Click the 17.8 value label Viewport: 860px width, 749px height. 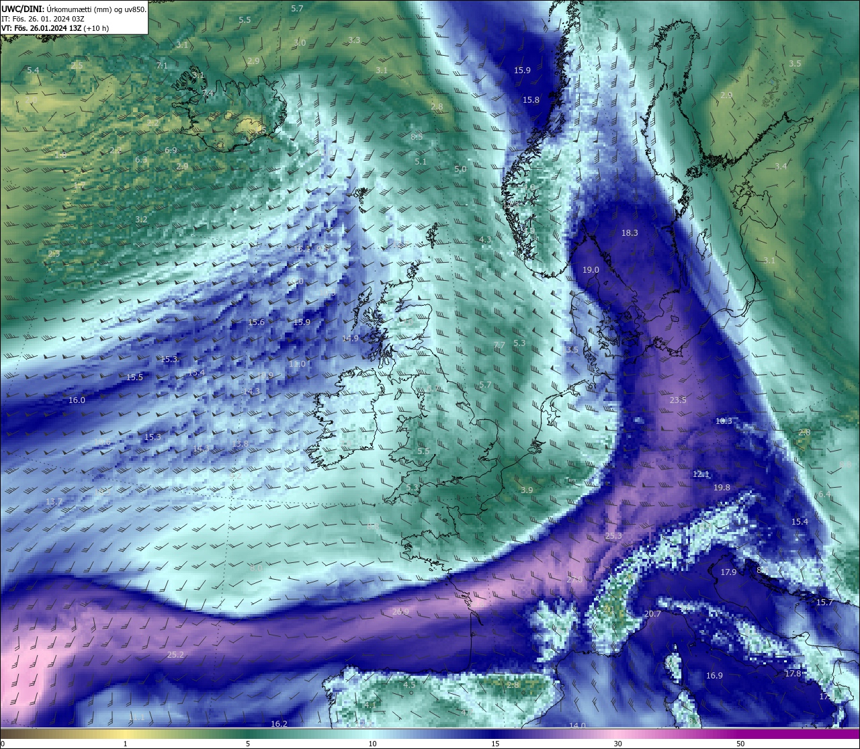[x=793, y=674]
